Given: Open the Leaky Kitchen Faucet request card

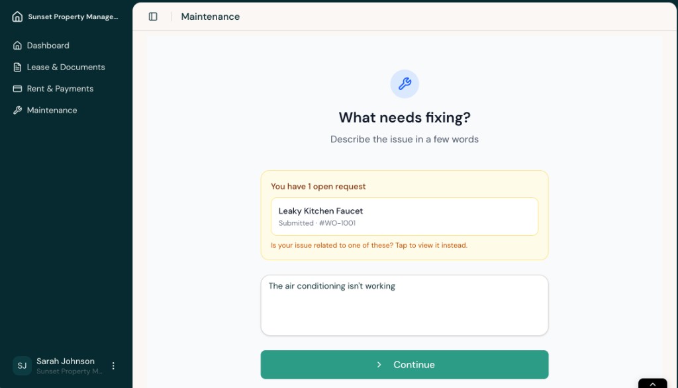Looking at the screenshot, I should [x=405, y=216].
